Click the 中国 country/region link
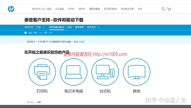 39,102
